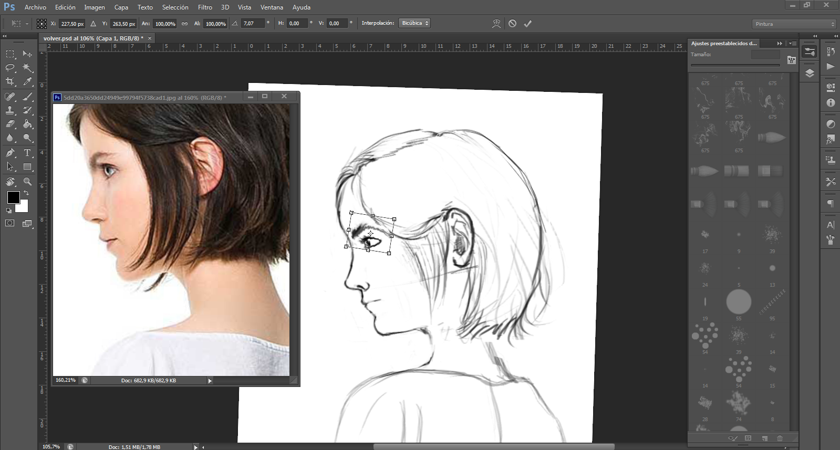Open the Ventana menu
The width and height of the screenshot is (840, 450).
coord(272,7)
